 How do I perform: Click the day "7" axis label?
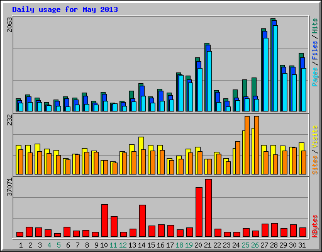(77, 245)
